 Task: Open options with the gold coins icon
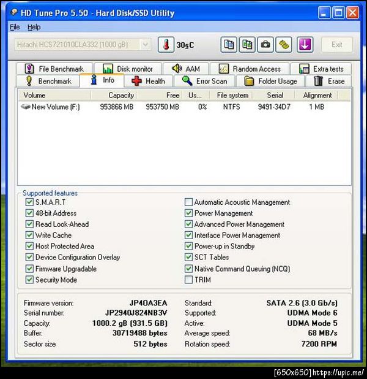point(284,45)
